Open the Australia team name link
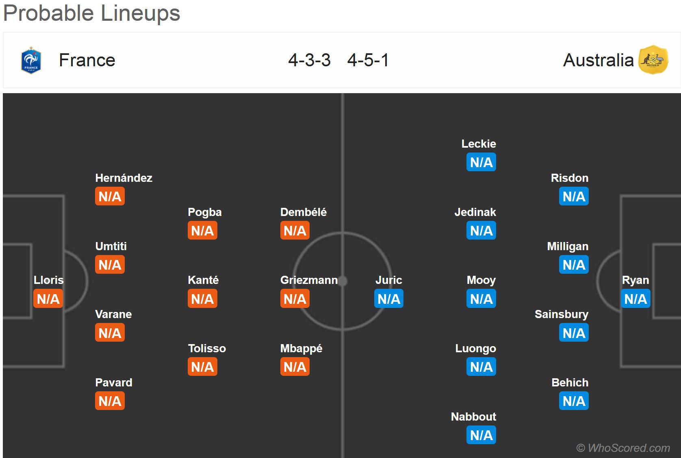681x458 pixels. [598, 60]
